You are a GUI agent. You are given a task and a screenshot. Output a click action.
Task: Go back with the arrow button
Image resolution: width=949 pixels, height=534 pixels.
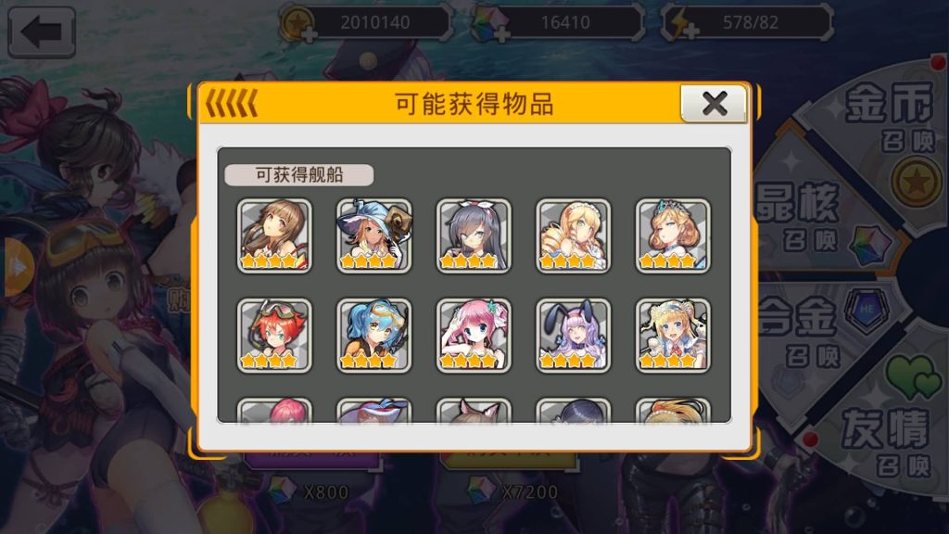(x=42, y=32)
